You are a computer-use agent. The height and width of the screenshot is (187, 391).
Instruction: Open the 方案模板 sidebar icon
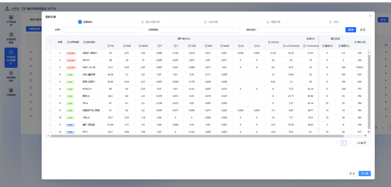pos(11,90)
